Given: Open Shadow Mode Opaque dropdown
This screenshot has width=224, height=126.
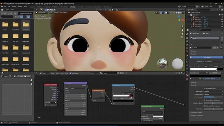Looking at the screenshot, I should pos(213,94).
